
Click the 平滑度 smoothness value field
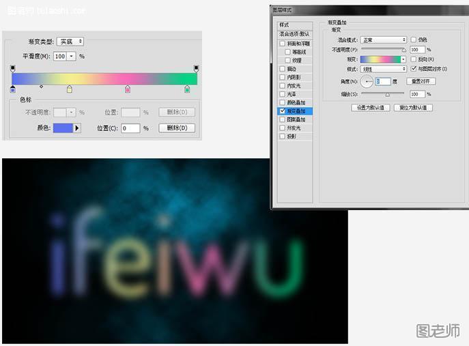click(x=61, y=56)
